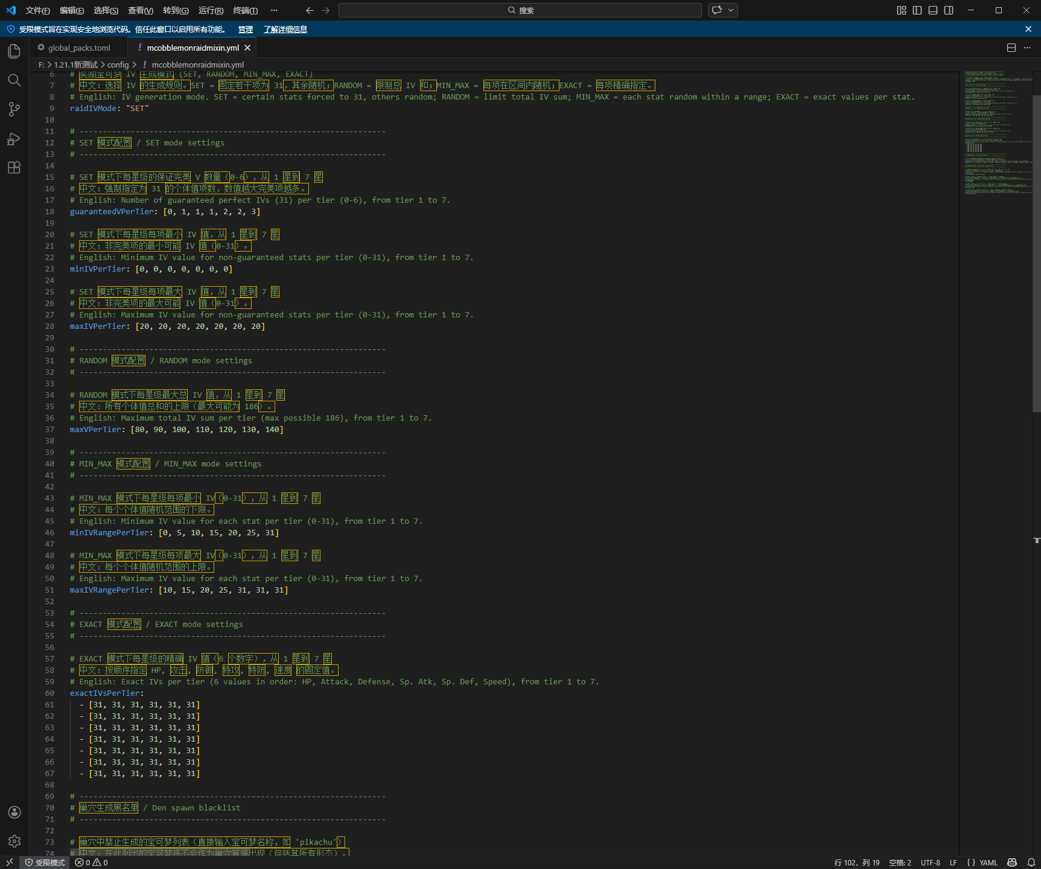Expand the Copilot chat dropdown arrow
Screen dimensions: 1041x869
tap(731, 10)
